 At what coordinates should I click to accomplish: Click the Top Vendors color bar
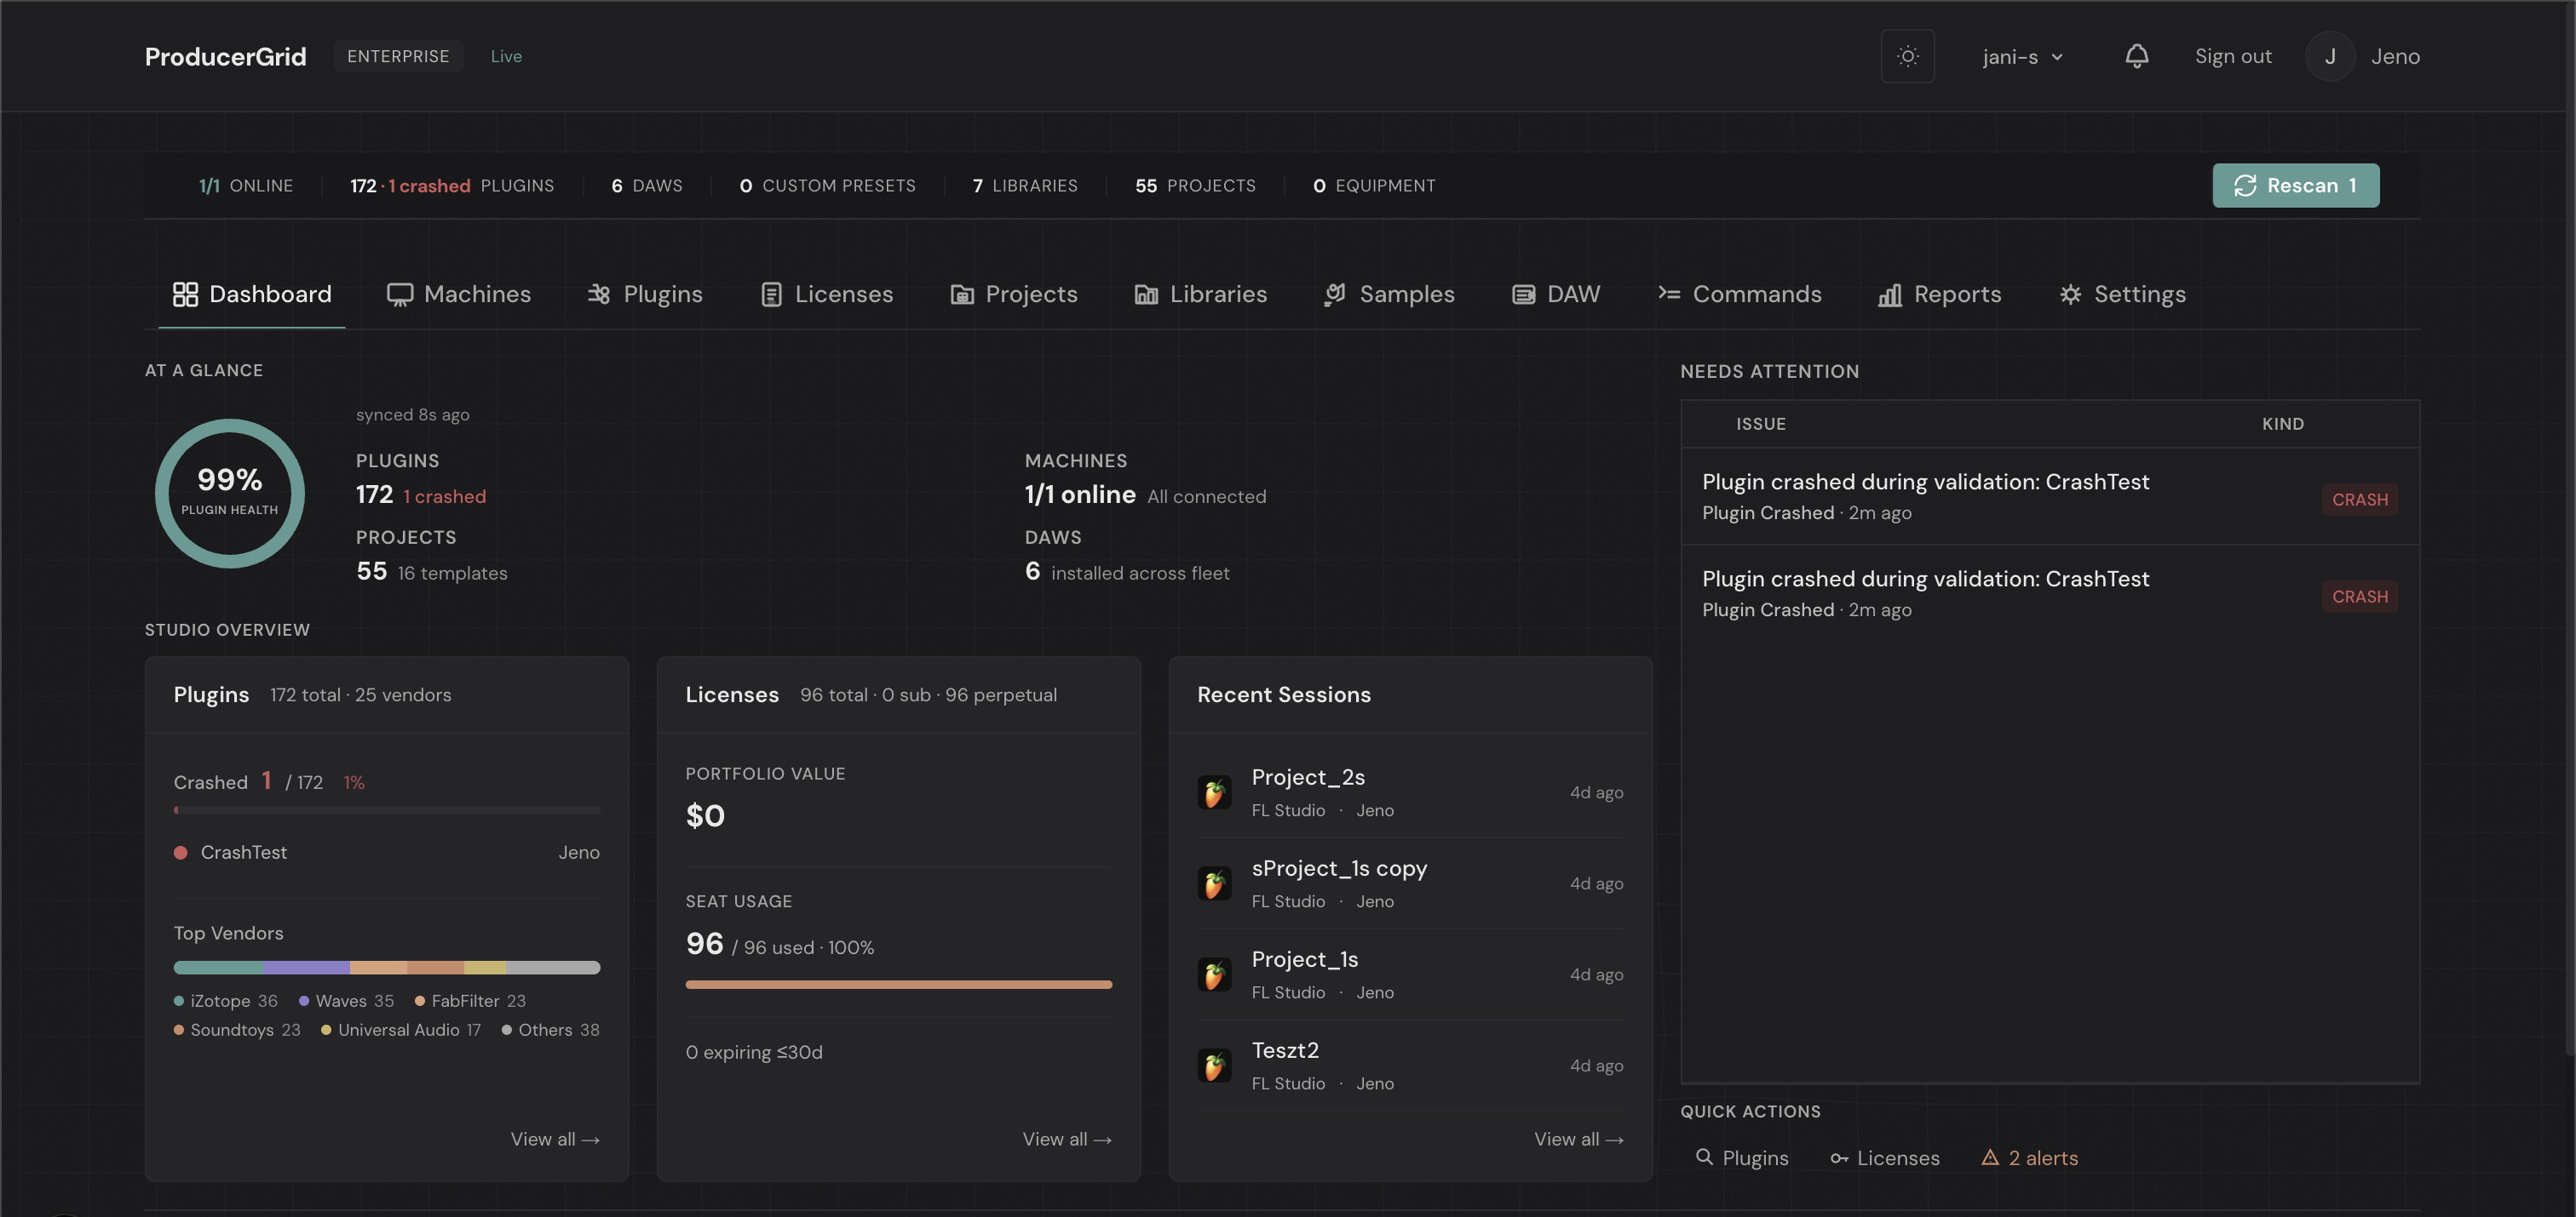pos(386,967)
